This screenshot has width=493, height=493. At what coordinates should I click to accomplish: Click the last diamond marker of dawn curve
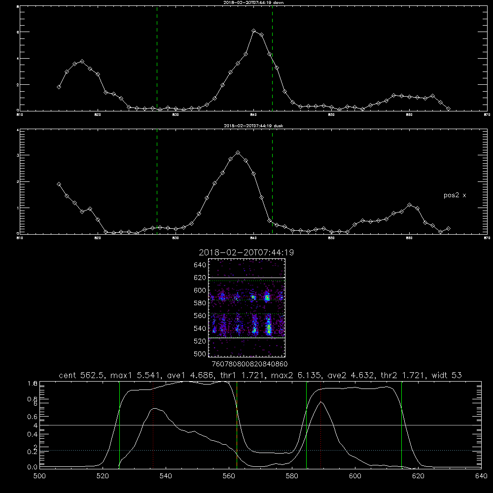tap(448, 109)
